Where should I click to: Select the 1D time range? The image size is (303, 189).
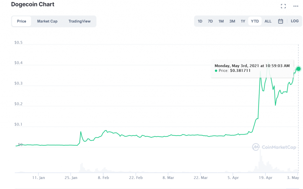(200, 21)
